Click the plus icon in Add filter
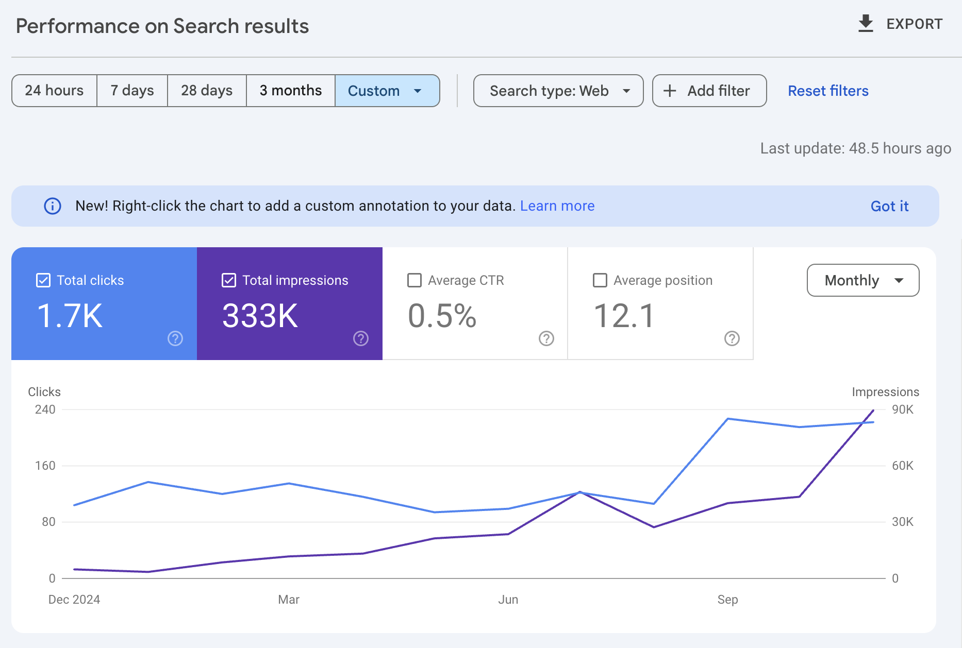962x648 pixels. click(670, 91)
